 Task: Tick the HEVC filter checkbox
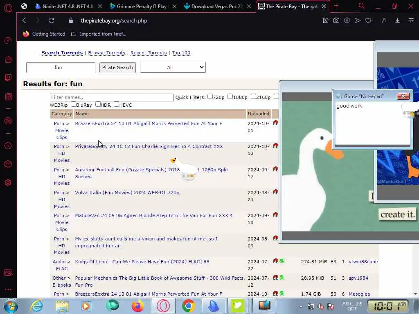tap(116, 104)
